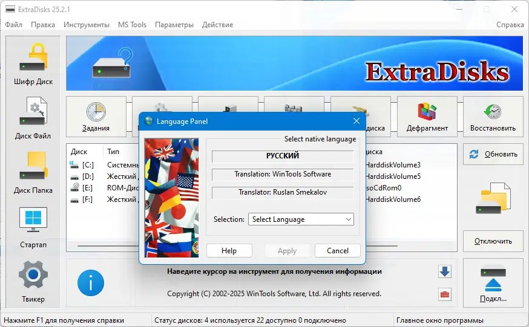The height and width of the screenshot is (327, 529).
Task: Click the blue down arrow icon
Action: tap(445, 271)
